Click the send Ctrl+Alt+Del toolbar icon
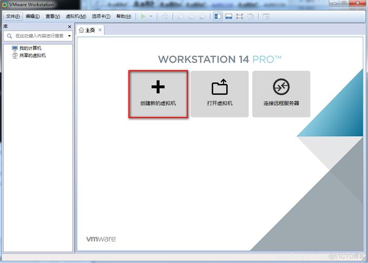This screenshot has width=368, height=263. [165, 16]
